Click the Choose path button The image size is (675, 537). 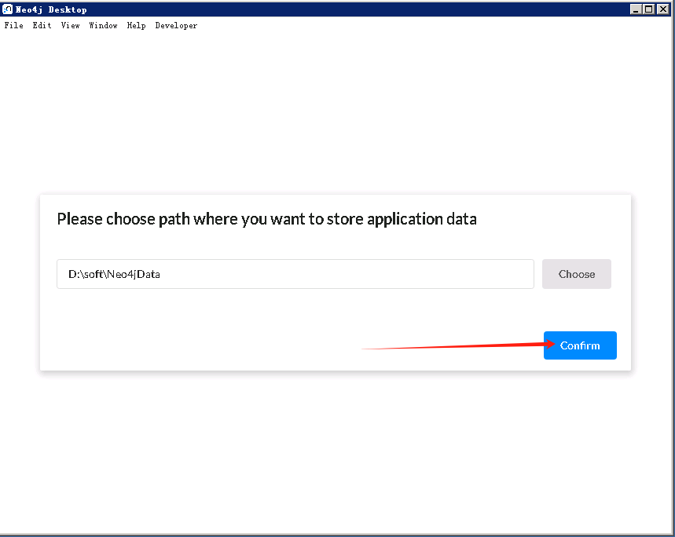pyautogui.click(x=577, y=274)
